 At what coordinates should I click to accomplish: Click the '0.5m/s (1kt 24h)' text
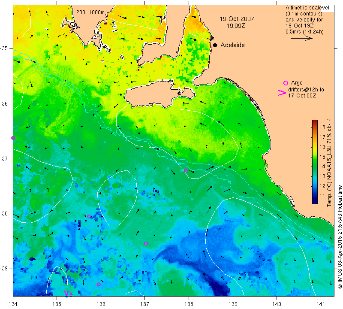tap(304, 32)
